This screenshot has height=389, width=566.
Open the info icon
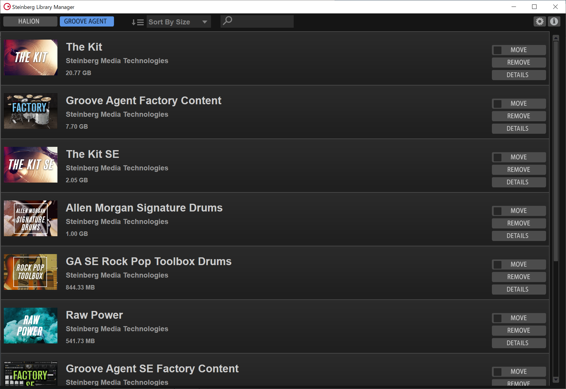554,21
